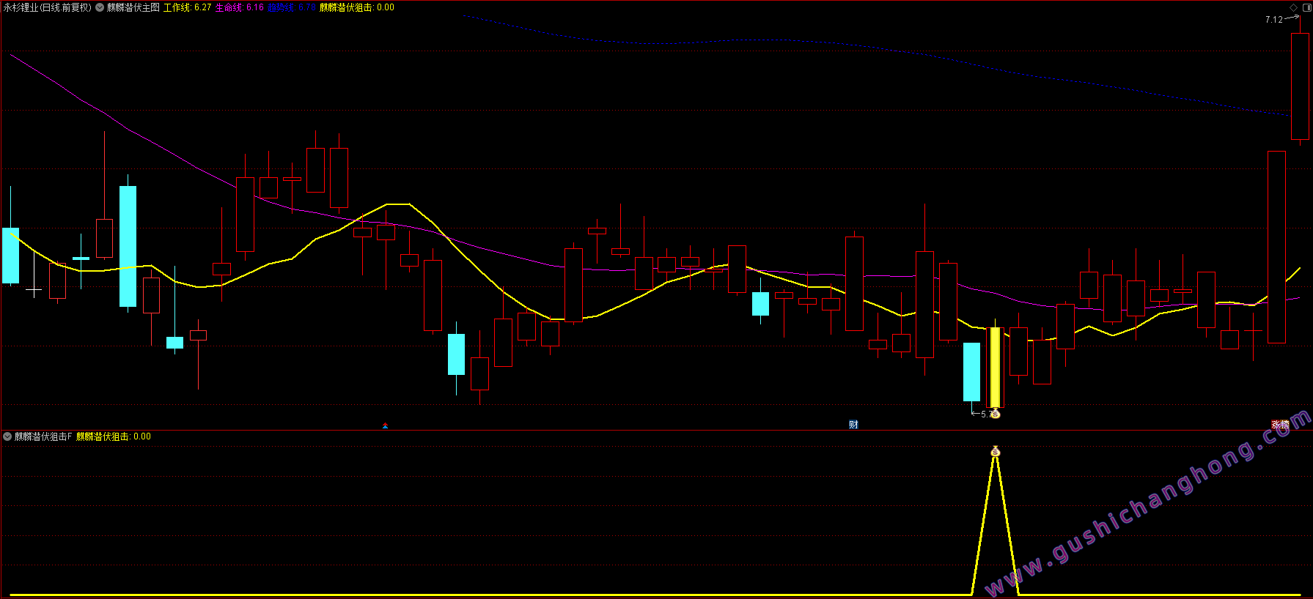Click the 生命线: 6.16 legend value
The width and height of the screenshot is (1313, 599).
tap(239, 7)
